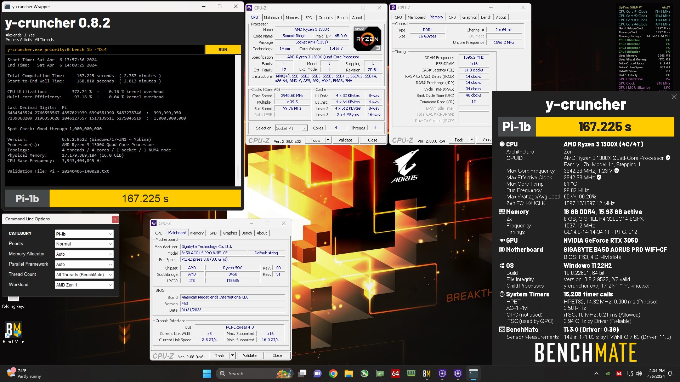Click the DRAM Frequency value 1596.2 MHz

[x=474, y=57]
